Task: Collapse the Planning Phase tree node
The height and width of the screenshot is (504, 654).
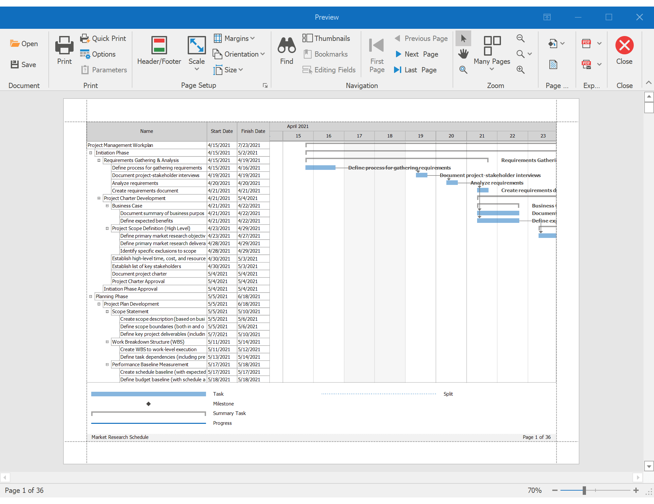Action: point(91,296)
